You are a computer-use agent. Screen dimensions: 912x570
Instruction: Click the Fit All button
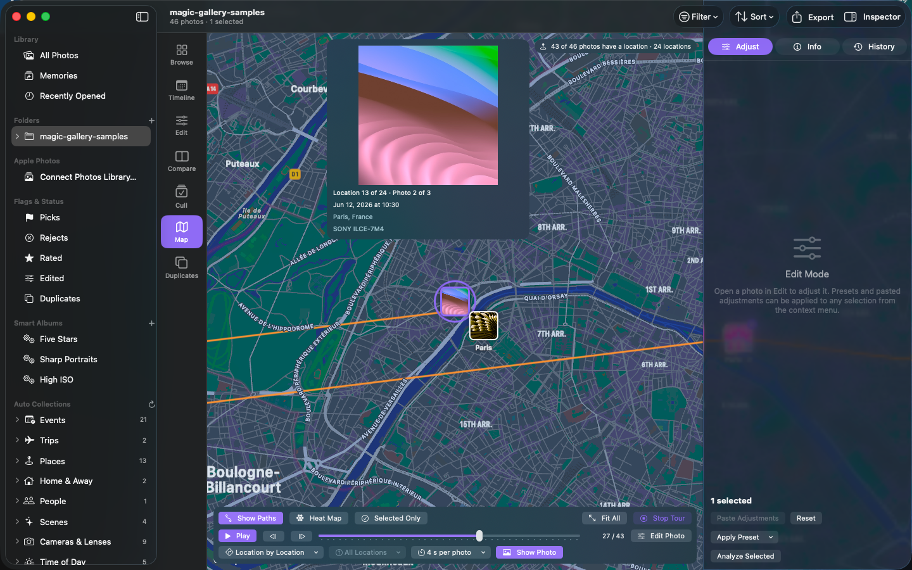[x=605, y=518]
